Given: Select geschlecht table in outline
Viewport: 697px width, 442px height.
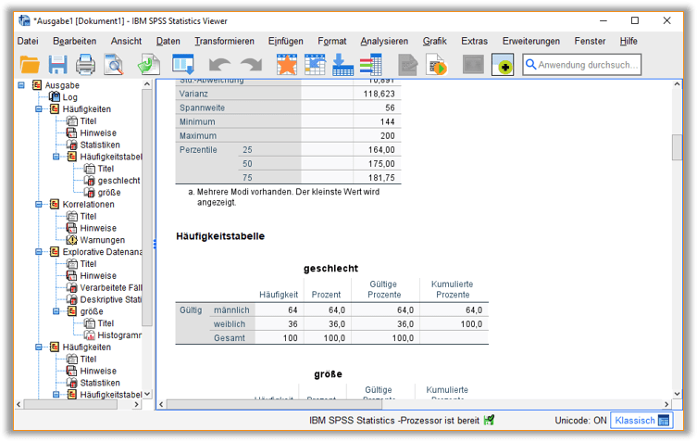Looking at the screenshot, I should tap(118, 181).
